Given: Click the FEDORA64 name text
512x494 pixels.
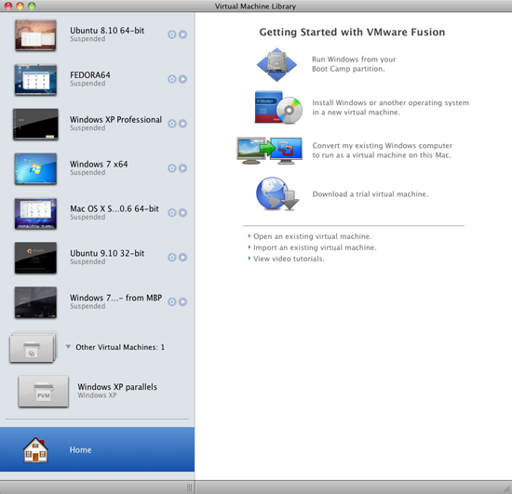Looking at the screenshot, I should (90, 75).
